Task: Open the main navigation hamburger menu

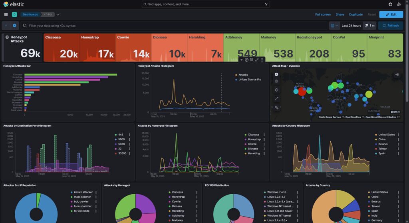Action: point(6,14)
